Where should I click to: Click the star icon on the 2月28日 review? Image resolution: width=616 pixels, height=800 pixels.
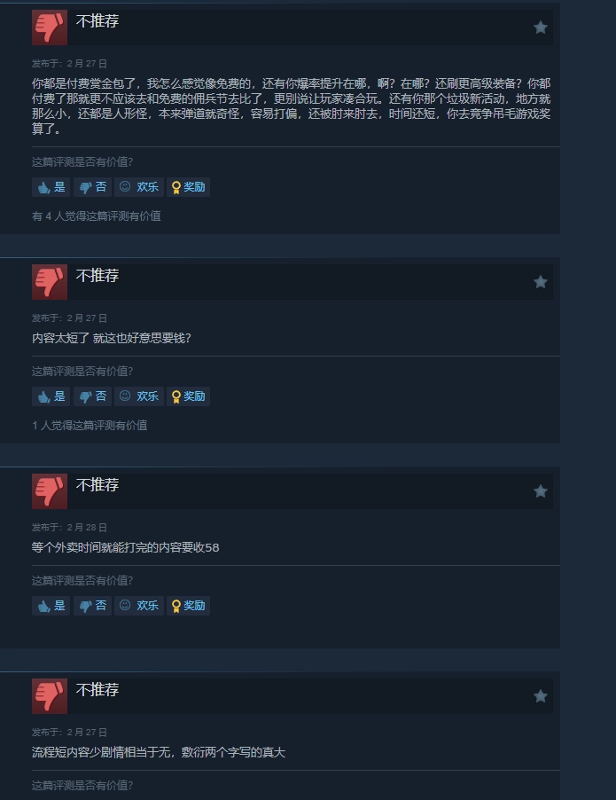pos(540,491)
